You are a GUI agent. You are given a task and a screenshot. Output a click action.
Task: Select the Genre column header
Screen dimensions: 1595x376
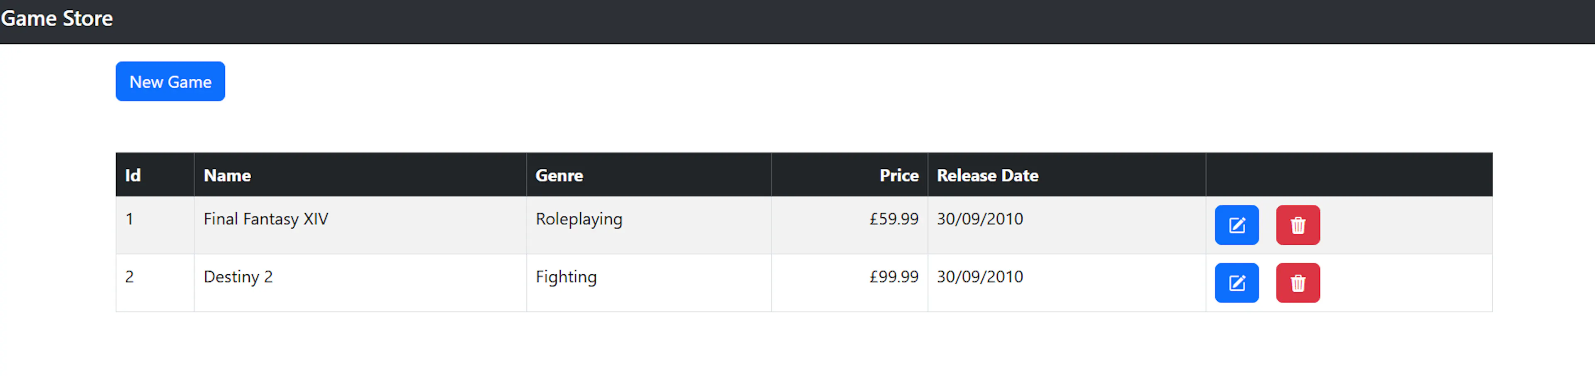559,174
